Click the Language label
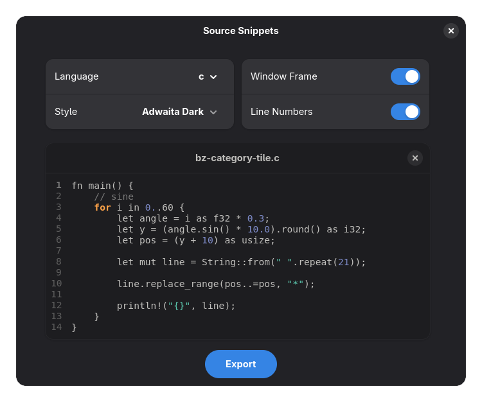Viewport: 482px width, 402px height. tap(76, 76)
